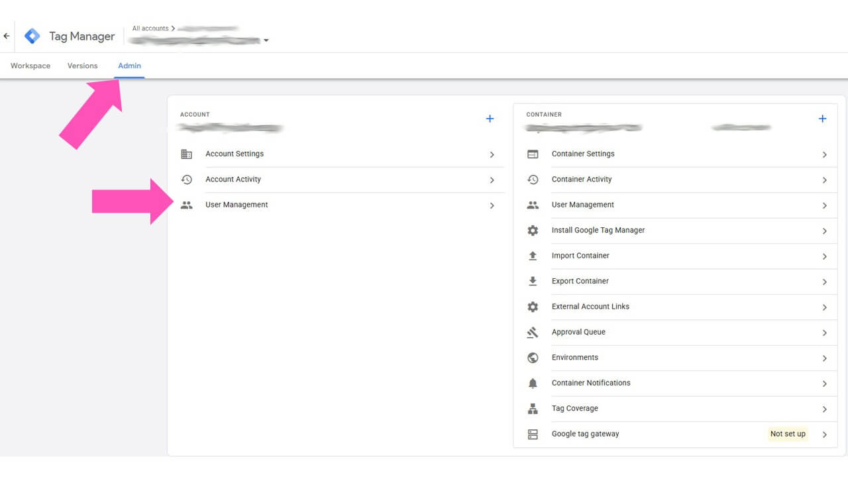
Task: Expand the Account Activity row chevron
Action: coord(492,180)
